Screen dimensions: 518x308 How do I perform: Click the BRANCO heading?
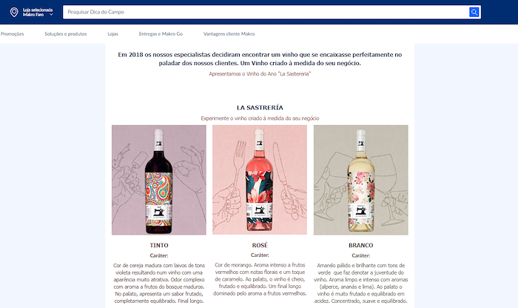click(361, 245)
